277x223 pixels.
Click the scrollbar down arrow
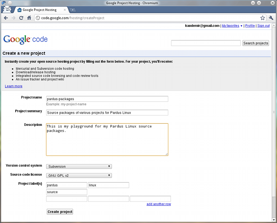[x=274, y=220]
